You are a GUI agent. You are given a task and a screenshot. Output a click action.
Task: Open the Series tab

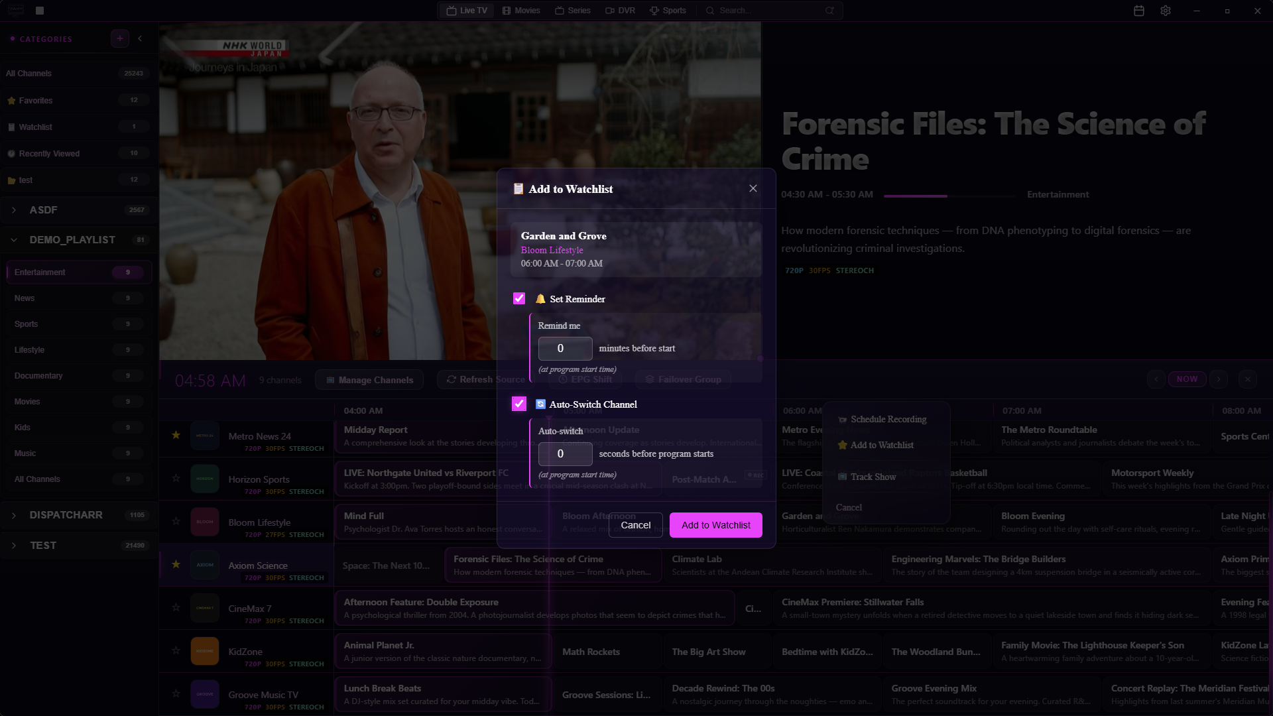pyautogui.click(x=573, y=11)
